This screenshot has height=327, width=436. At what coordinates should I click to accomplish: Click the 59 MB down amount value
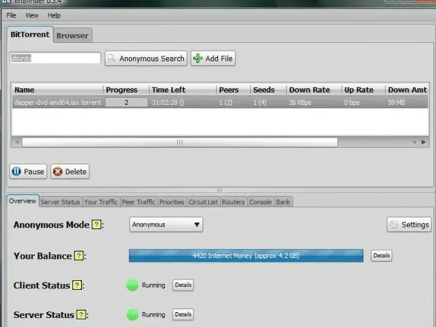tap(396, 102)
